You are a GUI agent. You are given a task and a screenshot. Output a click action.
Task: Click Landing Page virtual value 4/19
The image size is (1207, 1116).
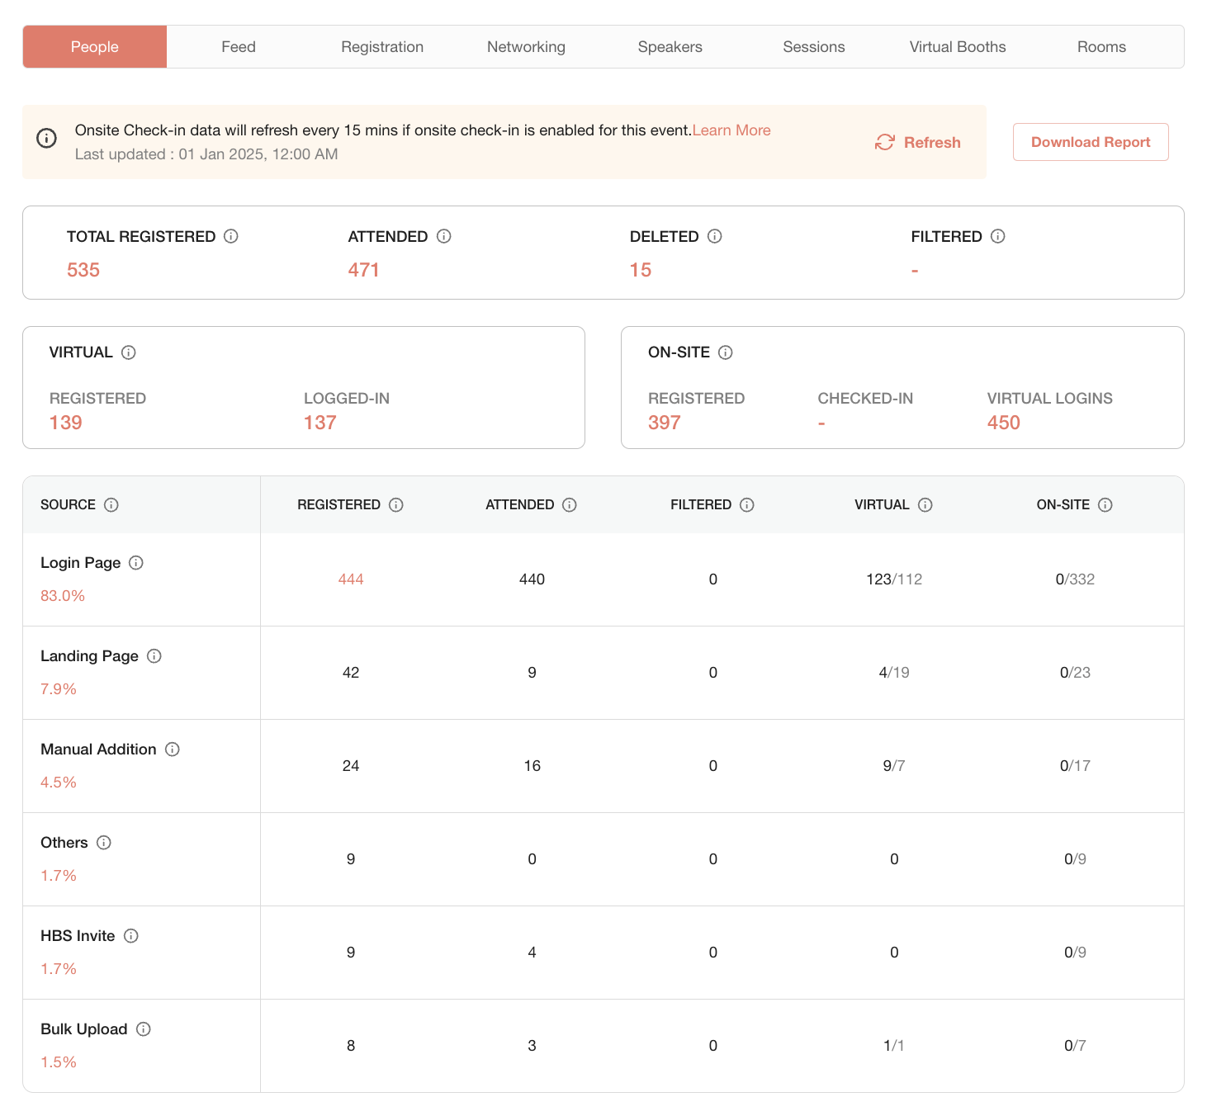(894, 673)
